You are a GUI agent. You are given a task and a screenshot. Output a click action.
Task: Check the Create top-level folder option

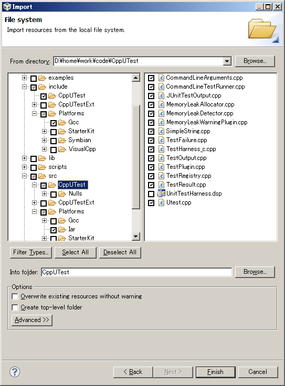click(15, 307)
